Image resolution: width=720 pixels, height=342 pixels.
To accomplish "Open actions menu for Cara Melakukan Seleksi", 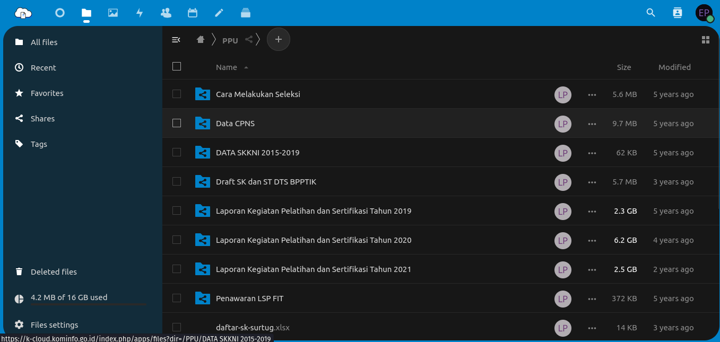I will tap(592, 94).
